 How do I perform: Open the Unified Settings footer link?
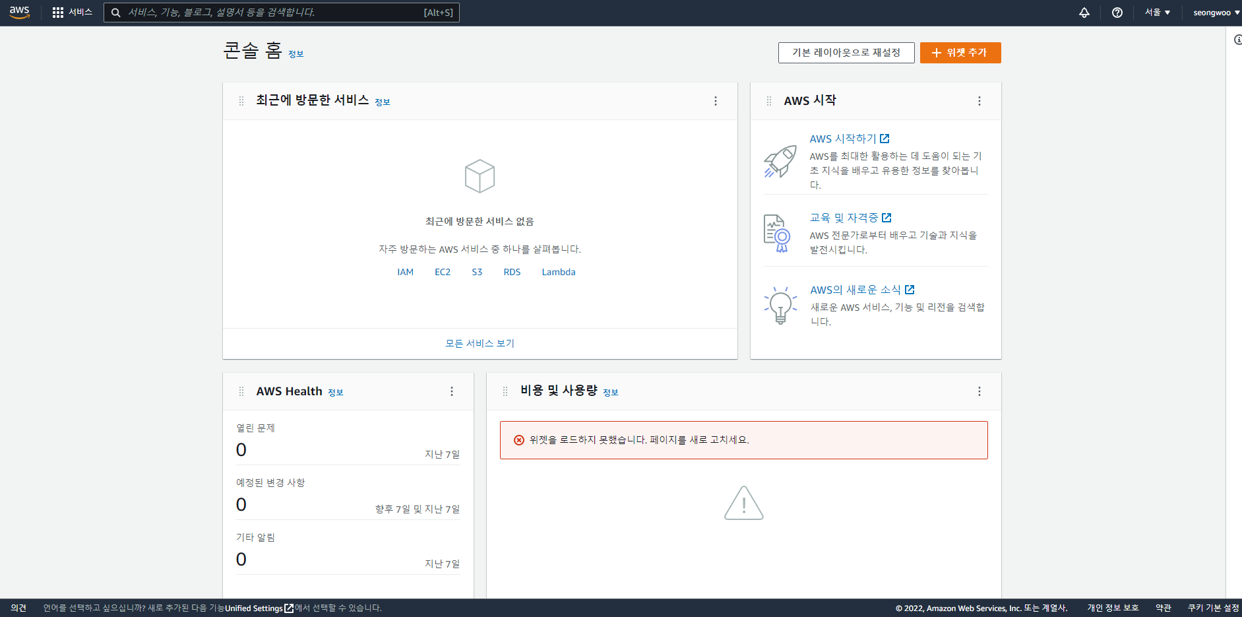pos(259,608)
